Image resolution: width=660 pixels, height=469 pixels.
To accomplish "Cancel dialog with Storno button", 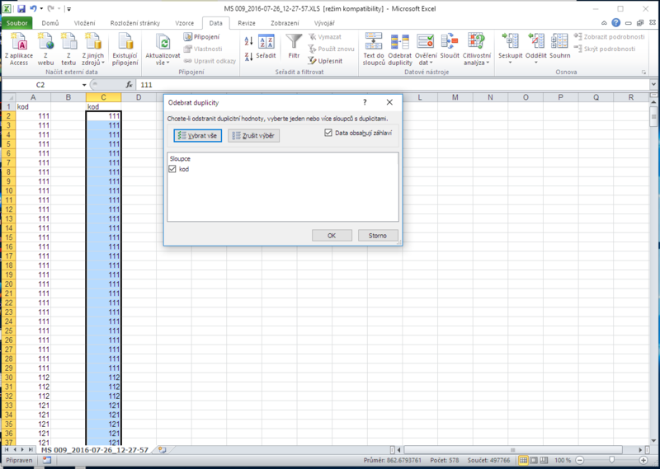I will [378, 236].
